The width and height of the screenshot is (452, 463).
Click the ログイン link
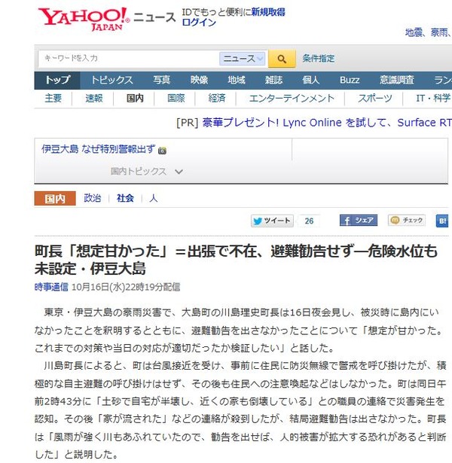coord(199,23)
